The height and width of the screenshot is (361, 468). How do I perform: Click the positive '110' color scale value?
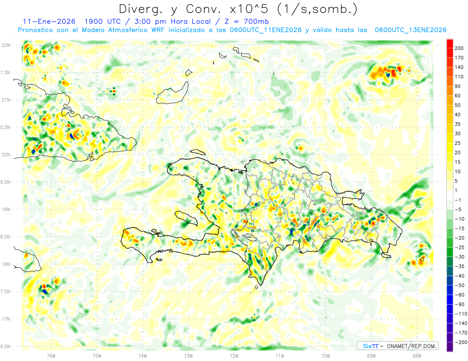coord(459,77)
